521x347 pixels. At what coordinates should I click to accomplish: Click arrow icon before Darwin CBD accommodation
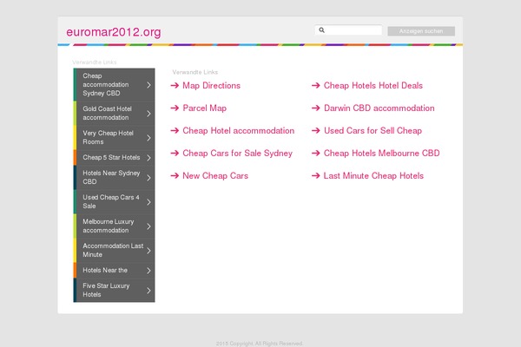point(316,108)
